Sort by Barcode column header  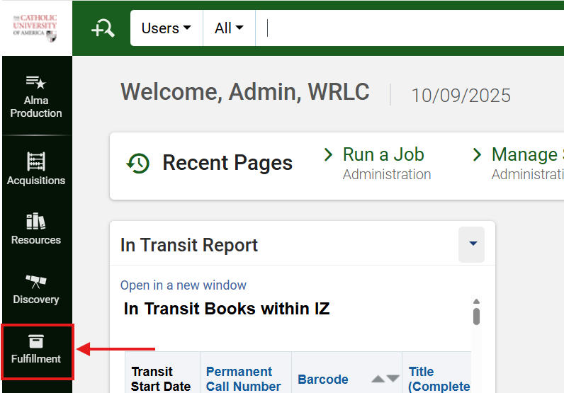(323, 380)
